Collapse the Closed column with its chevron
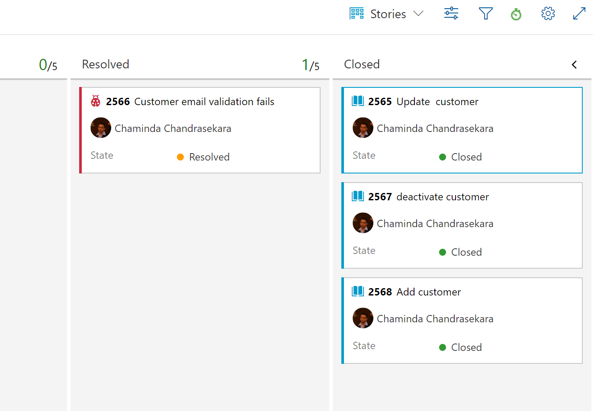 coord(574,64)
